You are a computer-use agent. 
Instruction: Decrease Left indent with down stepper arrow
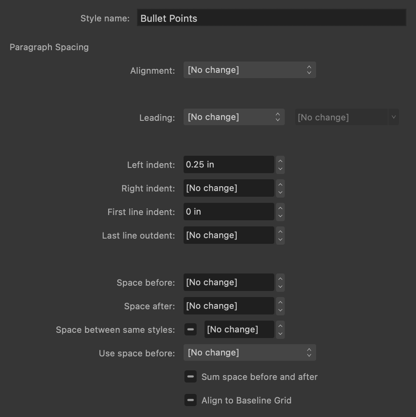tap(280, 169)
